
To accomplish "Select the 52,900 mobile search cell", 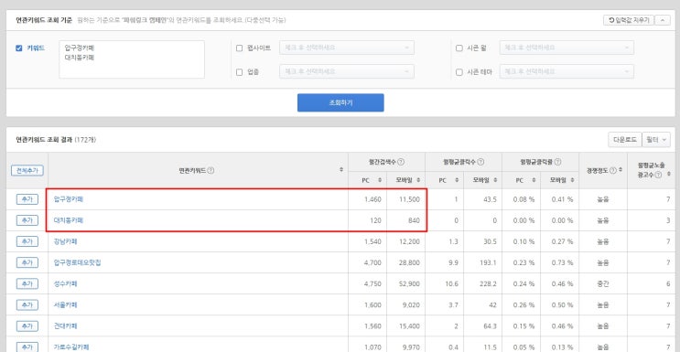I will point(406,283).
